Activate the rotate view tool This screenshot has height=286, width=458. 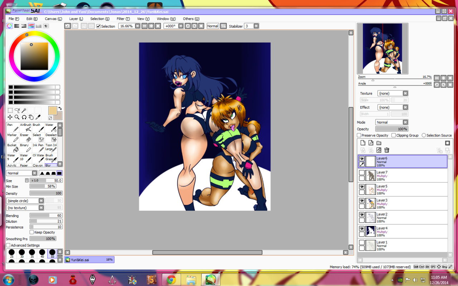click(x=24, y=117)
